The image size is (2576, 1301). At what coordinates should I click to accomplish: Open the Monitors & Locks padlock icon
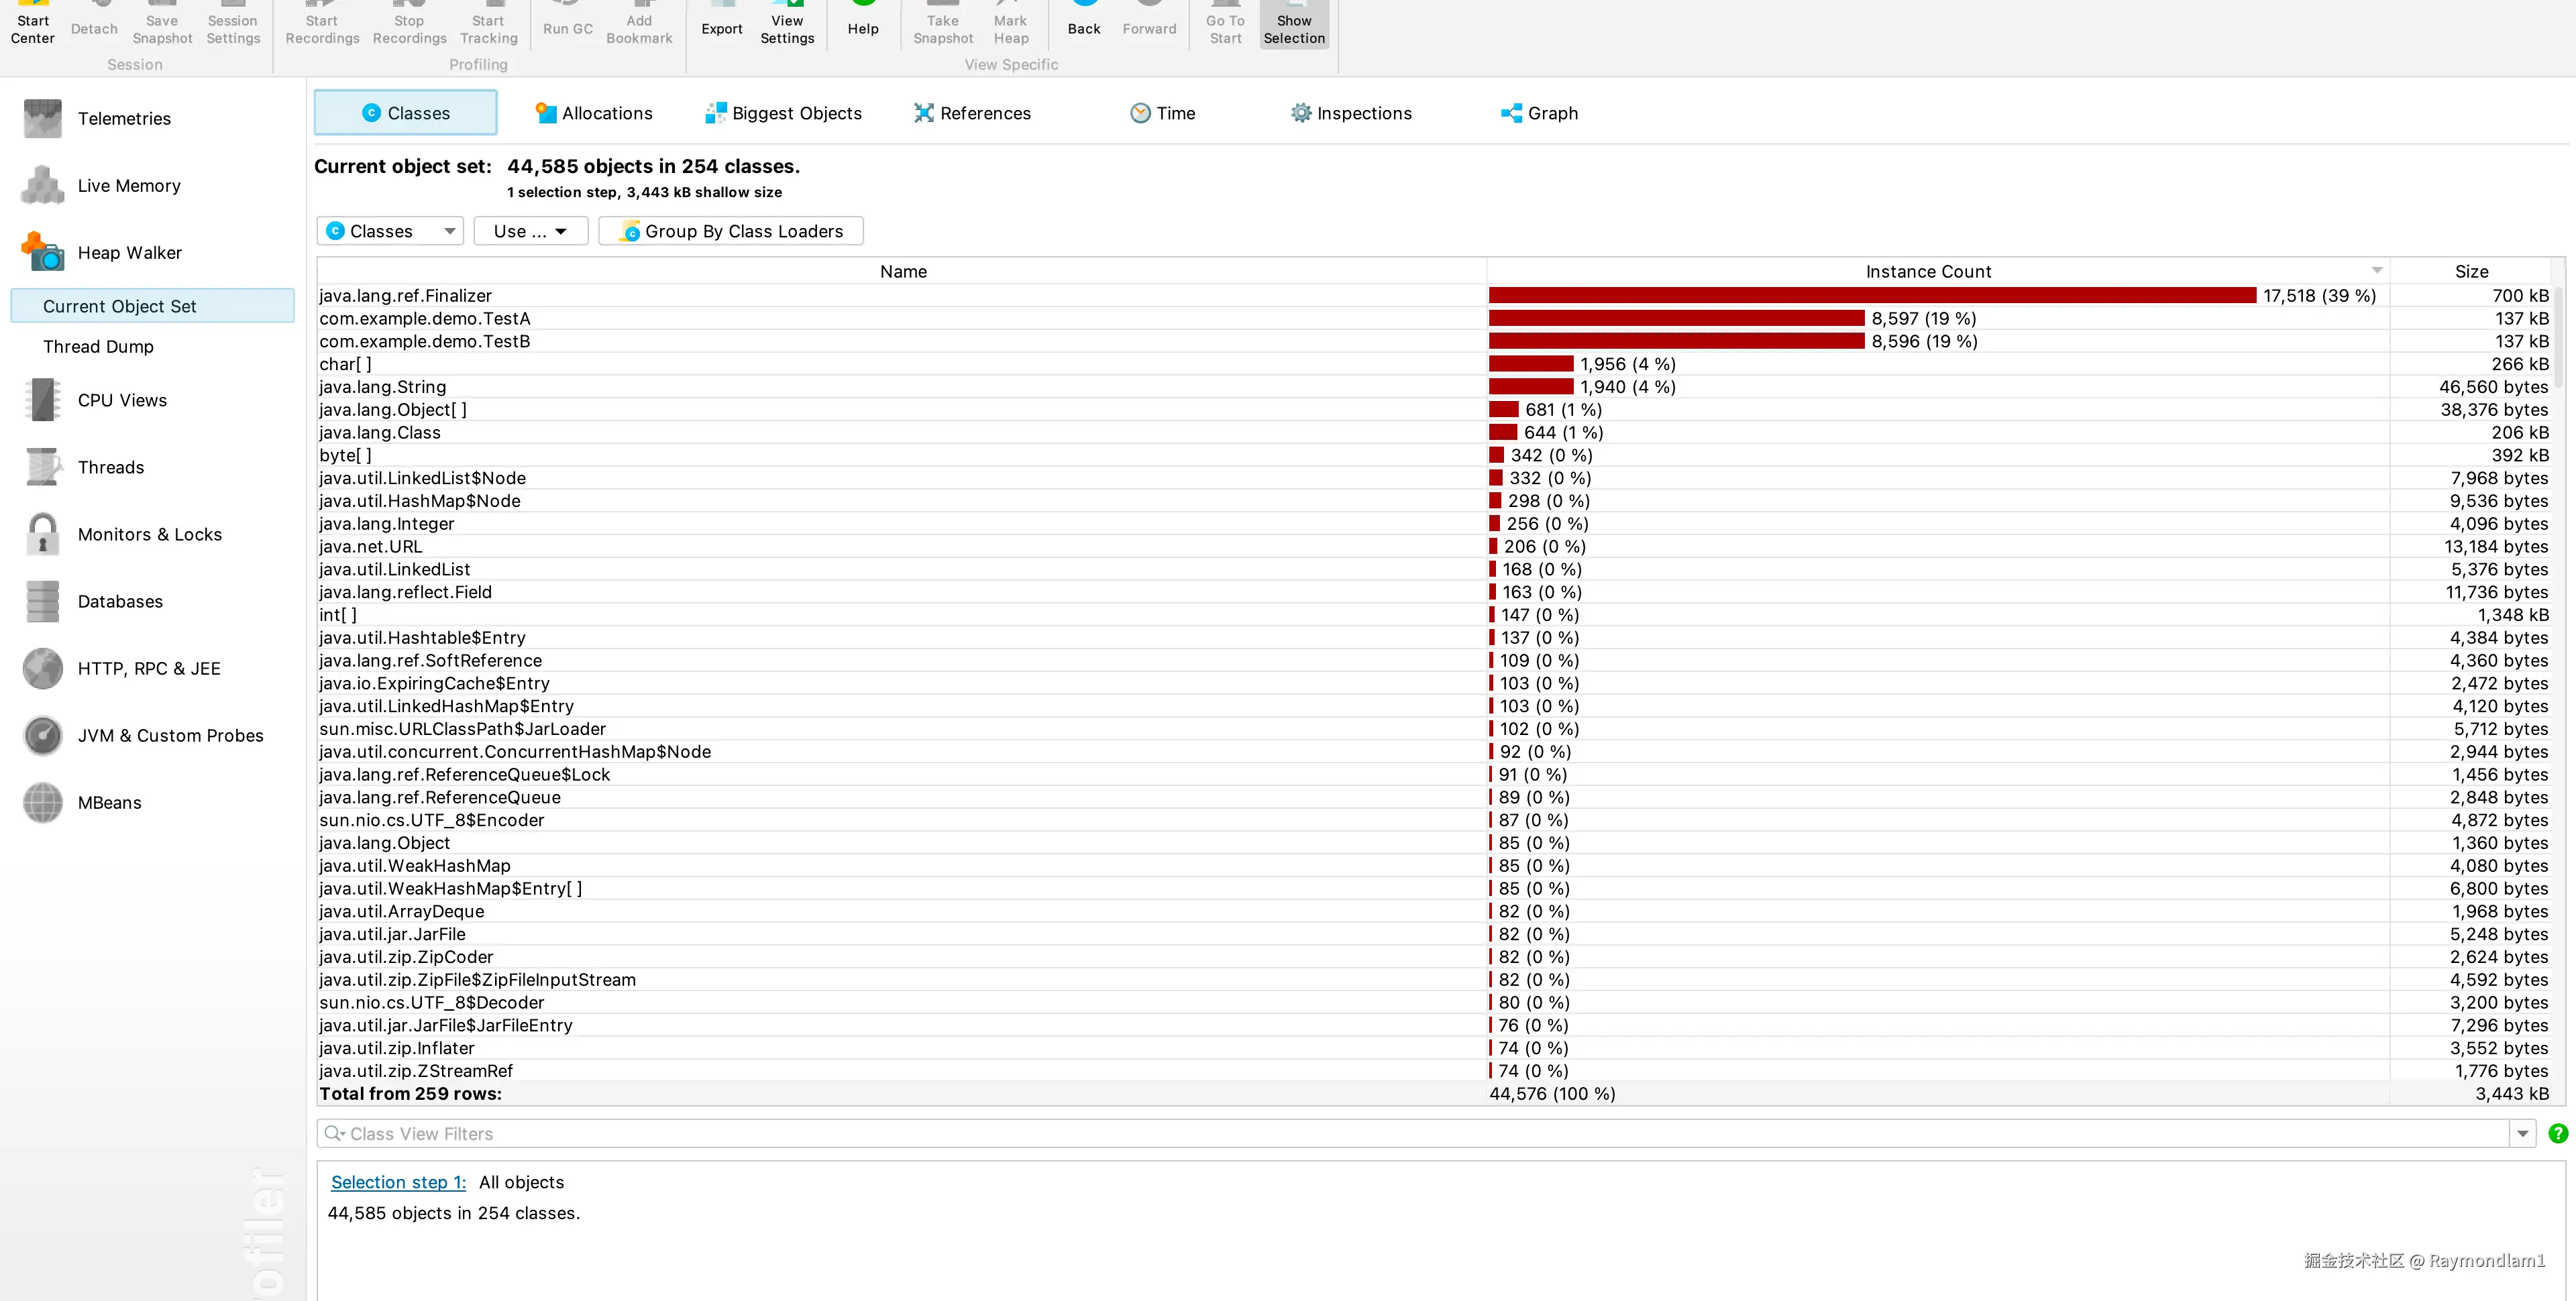point(42,534)
